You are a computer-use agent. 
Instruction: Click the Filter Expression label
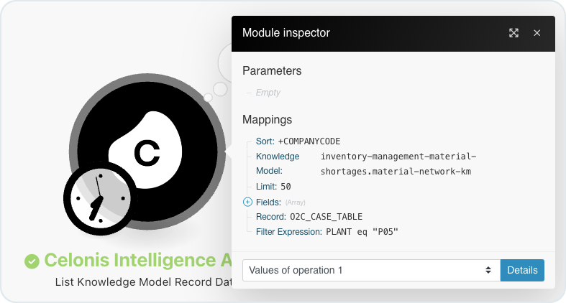point(289,232)
